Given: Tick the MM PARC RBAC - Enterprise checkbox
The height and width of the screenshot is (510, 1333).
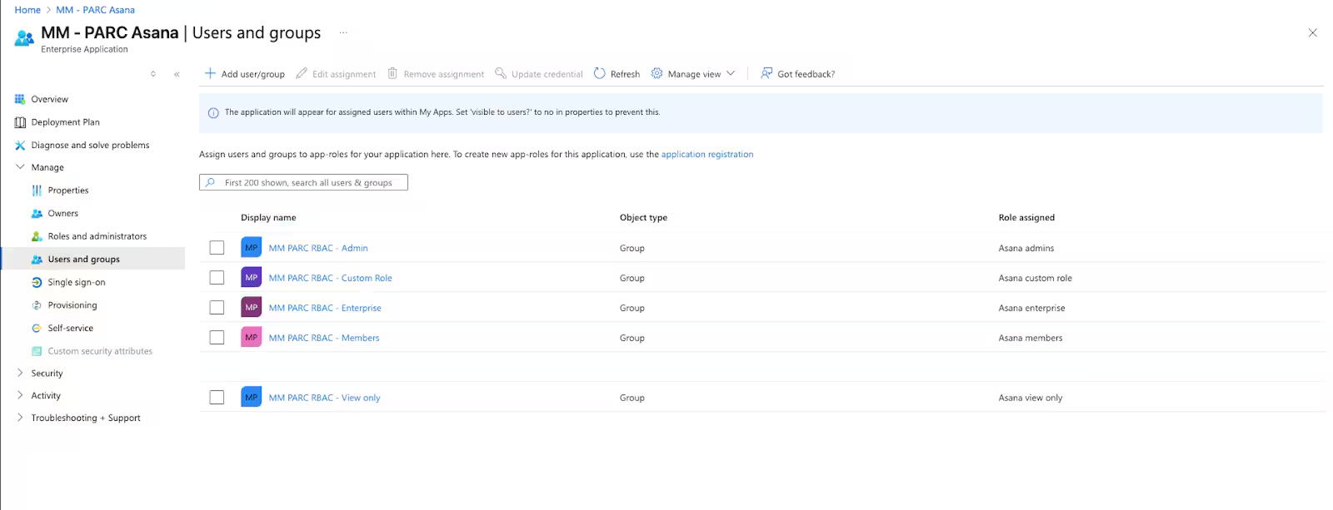Looking at the screenshot, I should coord(217,308).
